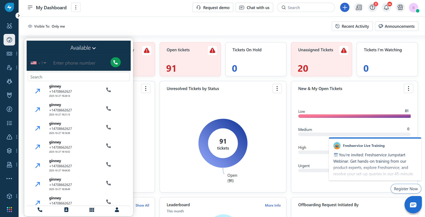Call back ginney from the 19:10:52 entry

coord(108,146)
